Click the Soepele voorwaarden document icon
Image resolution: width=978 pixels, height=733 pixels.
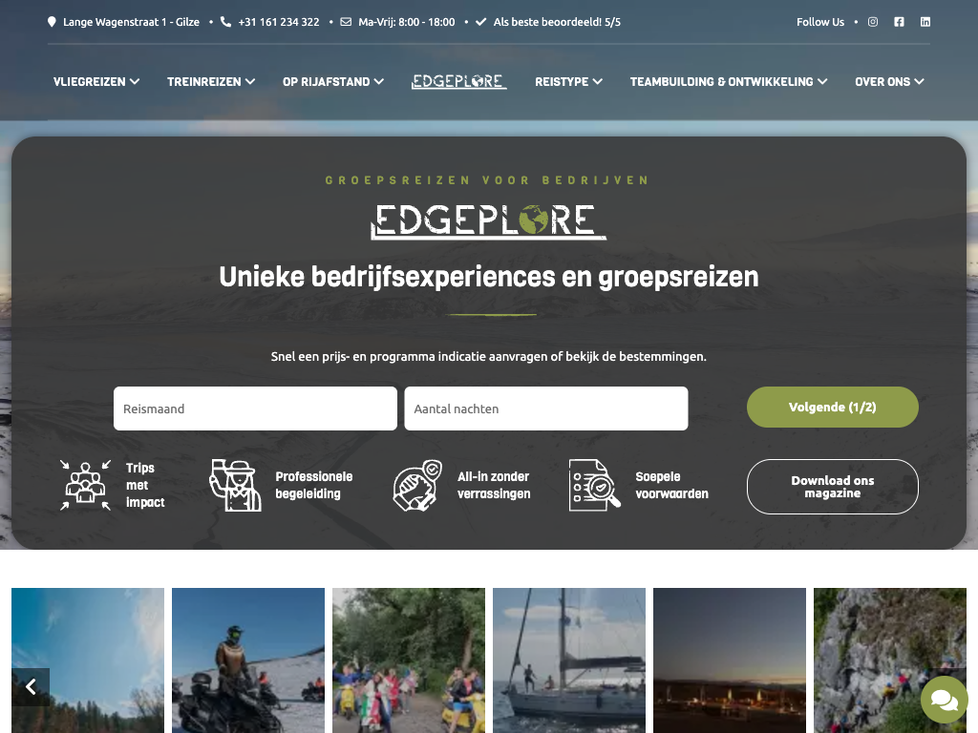pyautogui.click(x=594, y=485)
